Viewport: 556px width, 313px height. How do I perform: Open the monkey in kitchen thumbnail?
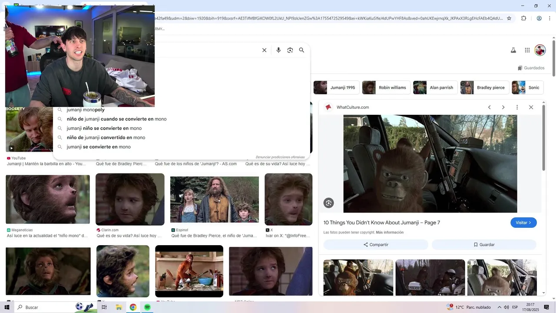pyautogui.click(x=189, y=271)
